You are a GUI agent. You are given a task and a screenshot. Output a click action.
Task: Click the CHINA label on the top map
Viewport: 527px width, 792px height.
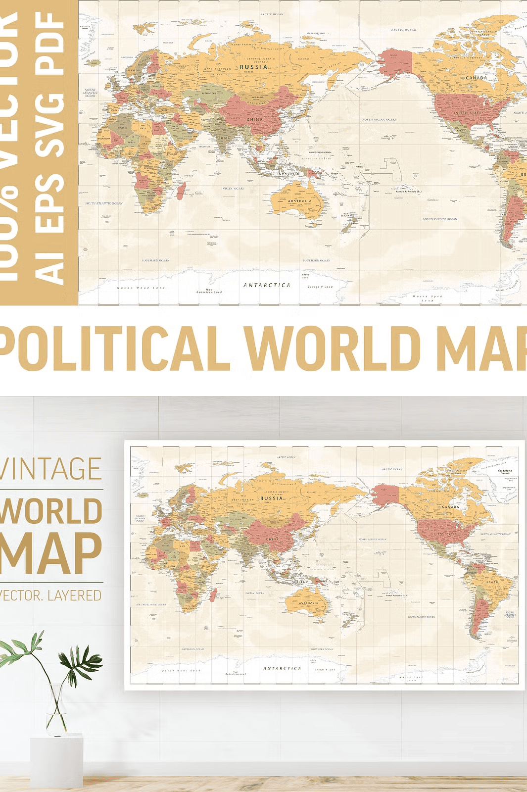pos(255,119)
